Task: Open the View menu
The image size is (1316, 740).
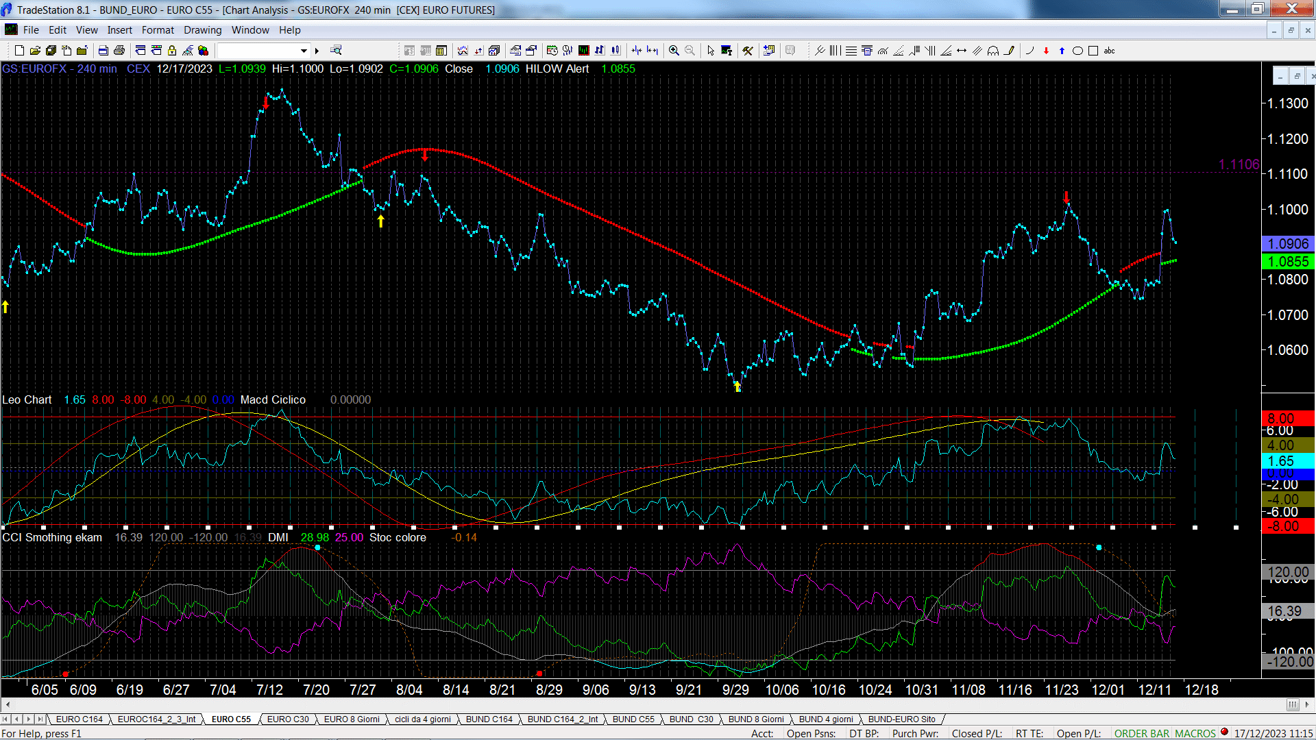Action: (x=87, y=30)
